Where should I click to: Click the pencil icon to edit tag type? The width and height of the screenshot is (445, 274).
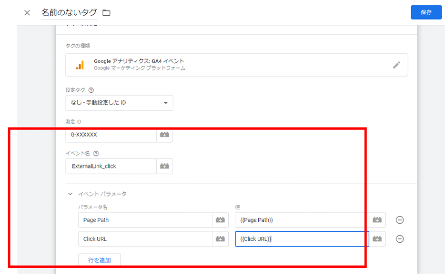[396, 65]
